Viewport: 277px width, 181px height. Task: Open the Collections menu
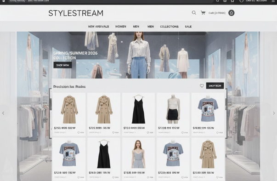coord(169,27)
